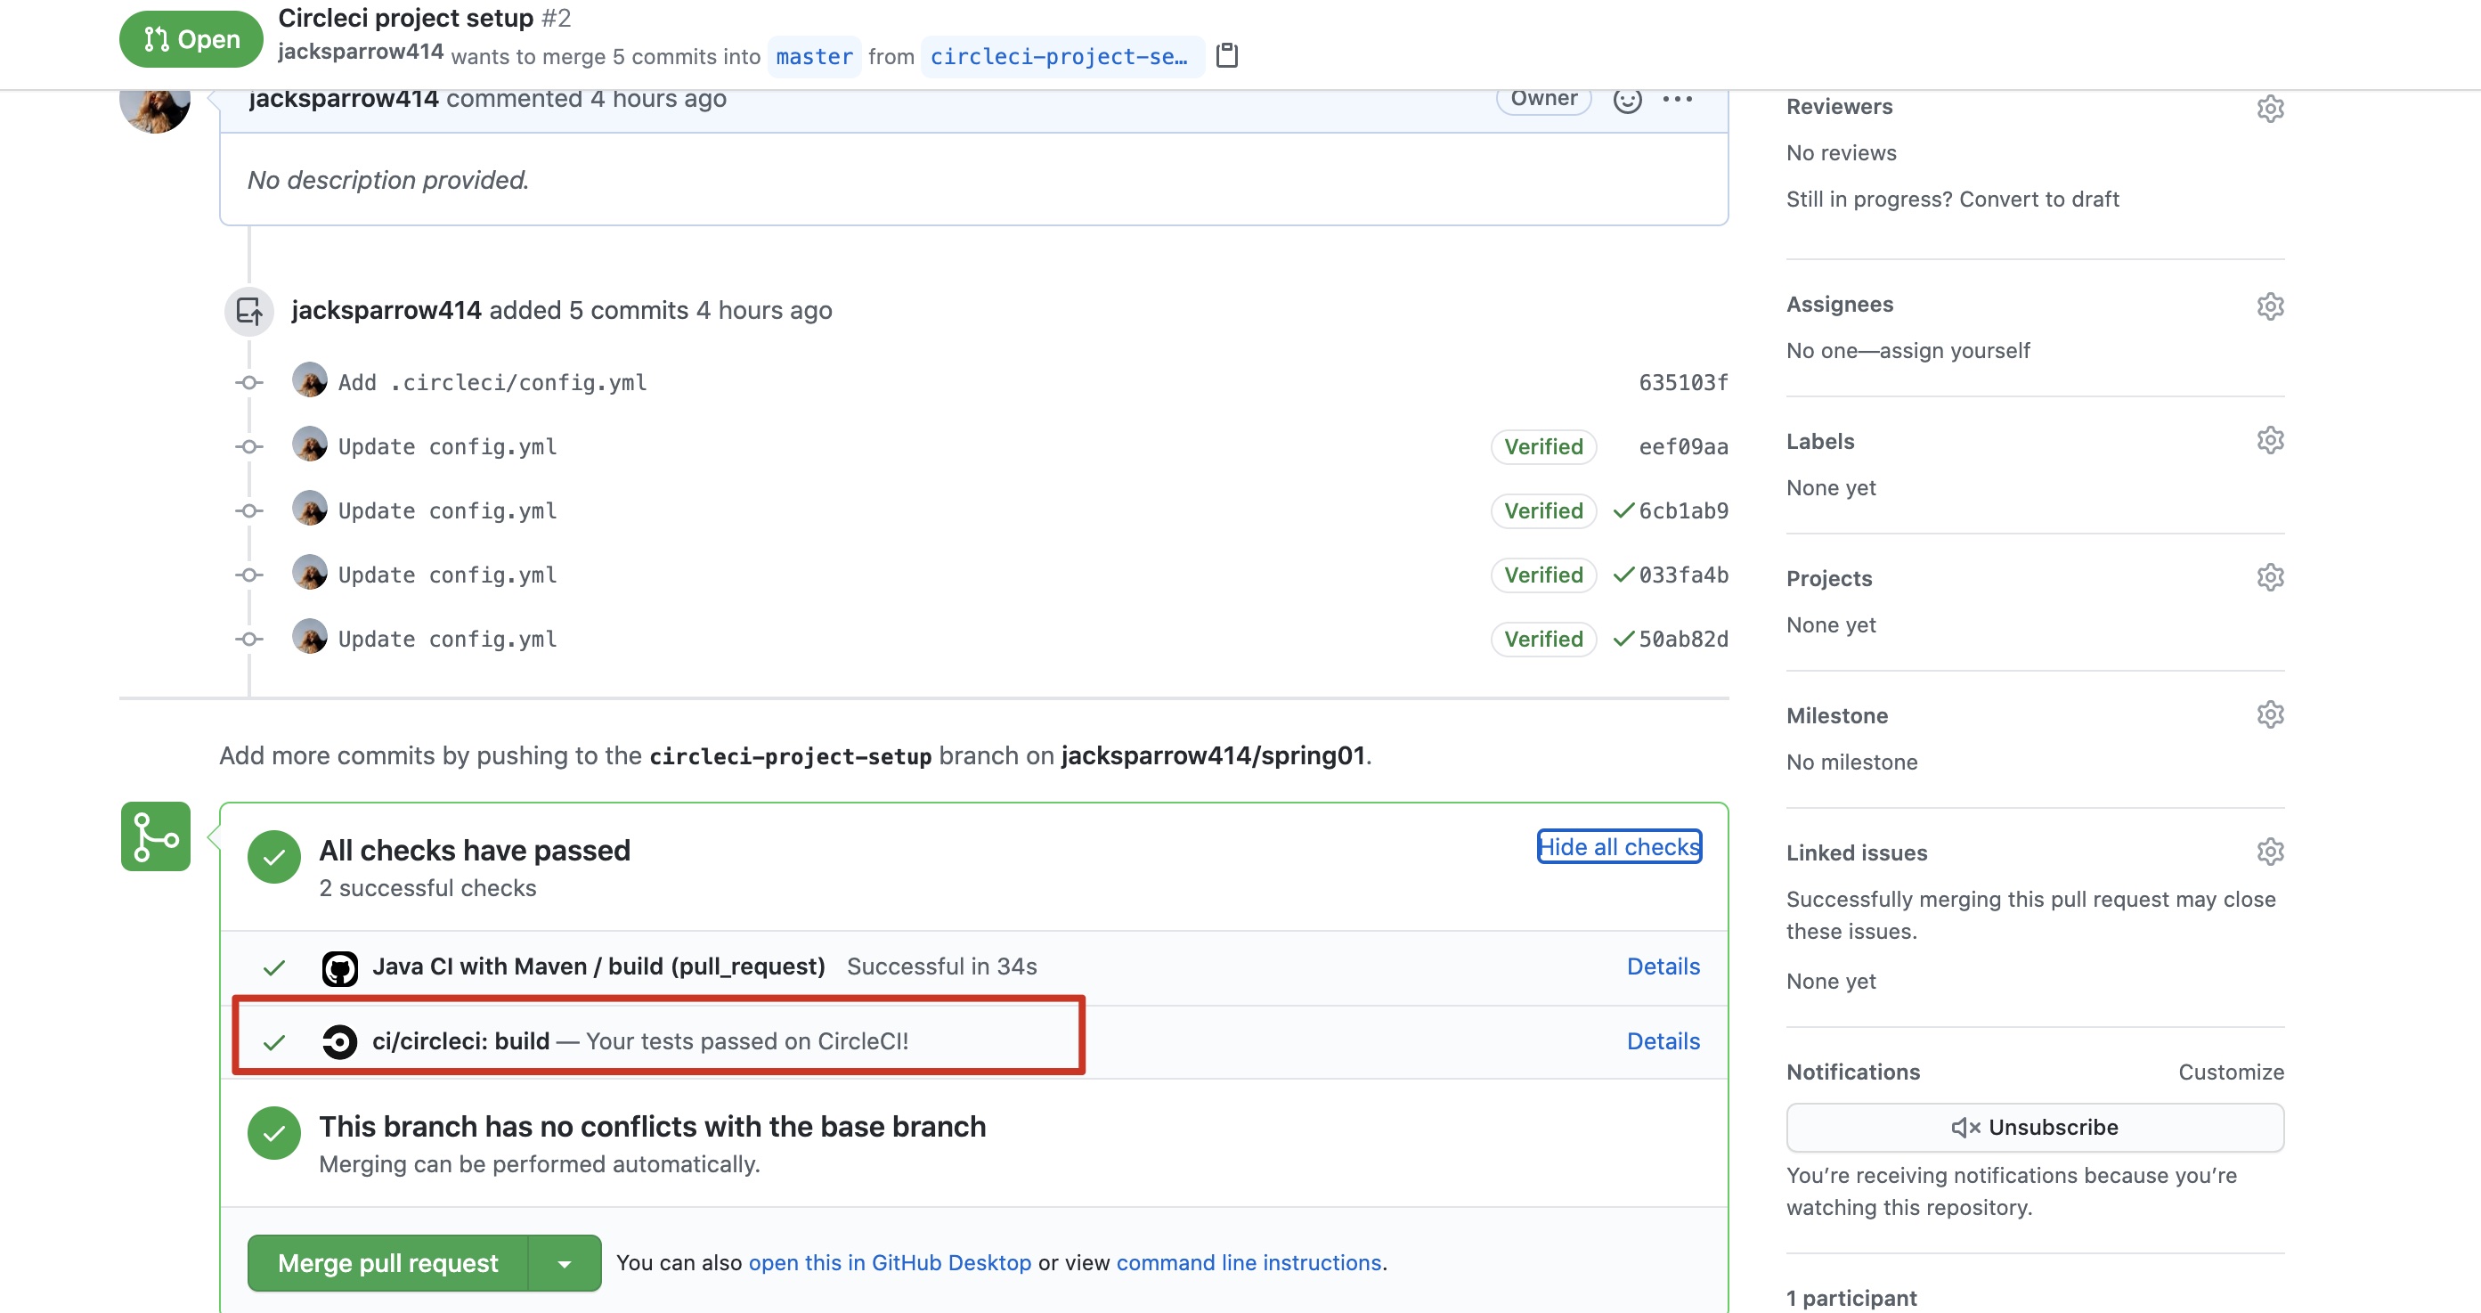The width and height of the screenshot is (2481, 1313).
Task: Add a reaction with the smiley icon
Action: [x=1628, y=99]
